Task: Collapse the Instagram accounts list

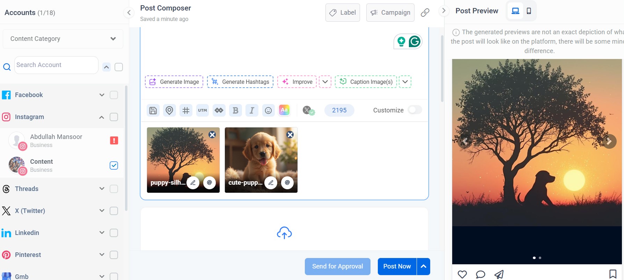Action: click(x=102, y=117)
